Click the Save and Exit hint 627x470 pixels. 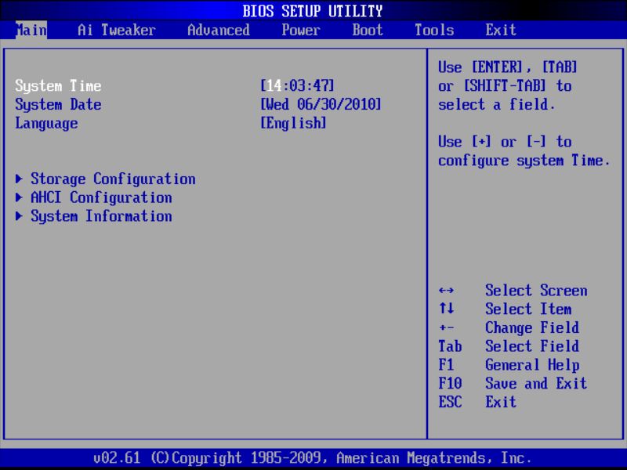click(x=536, y=383)
